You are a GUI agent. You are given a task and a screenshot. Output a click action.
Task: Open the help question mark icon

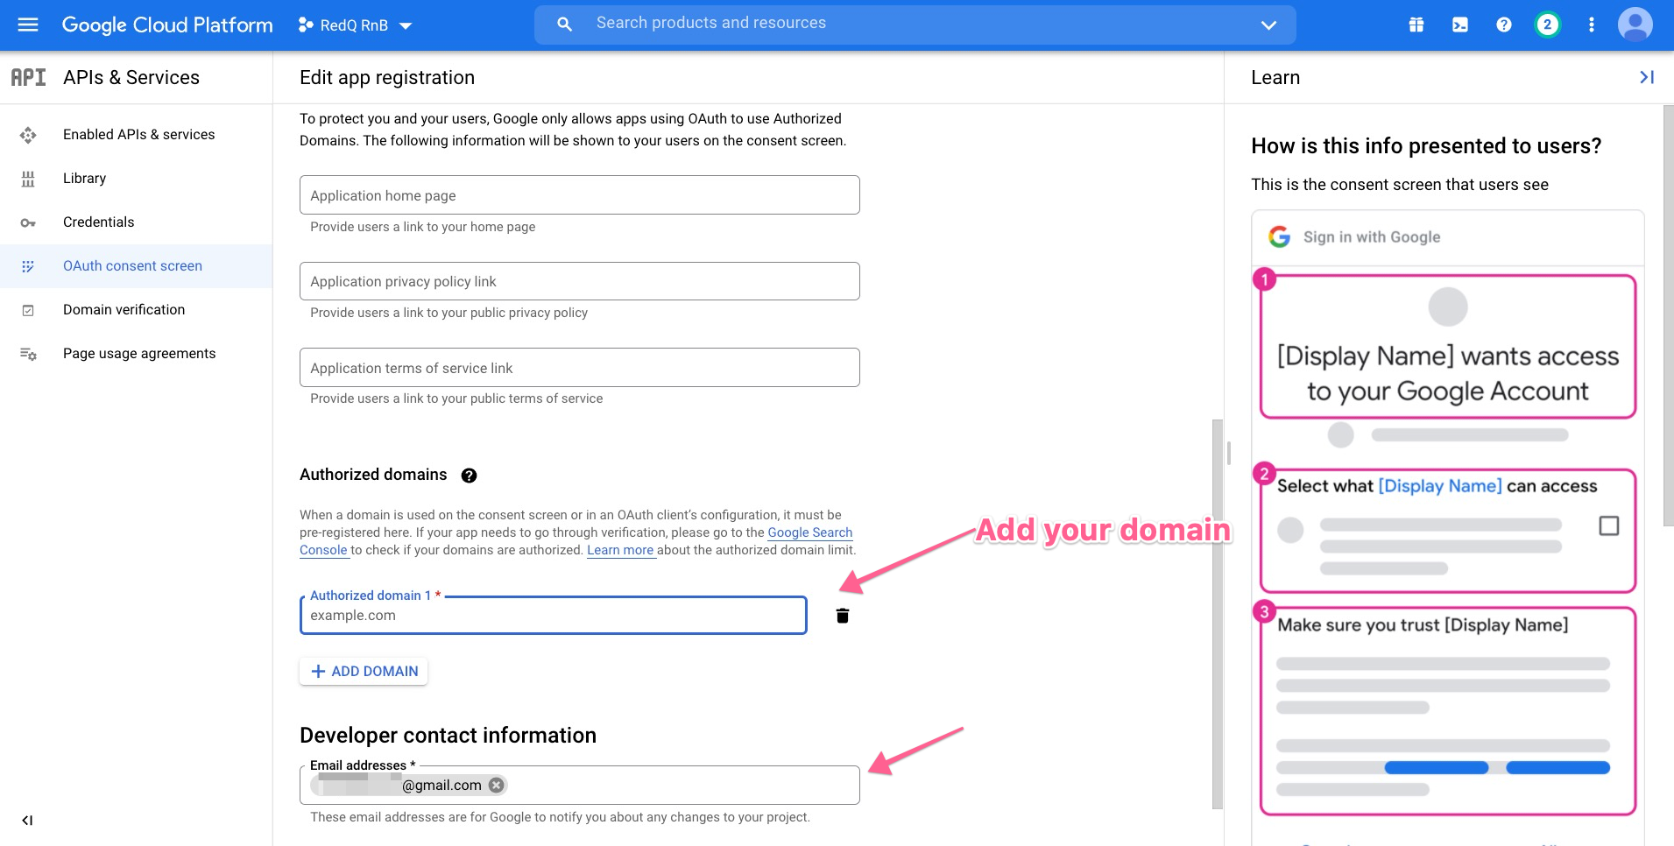(1504, 25)
